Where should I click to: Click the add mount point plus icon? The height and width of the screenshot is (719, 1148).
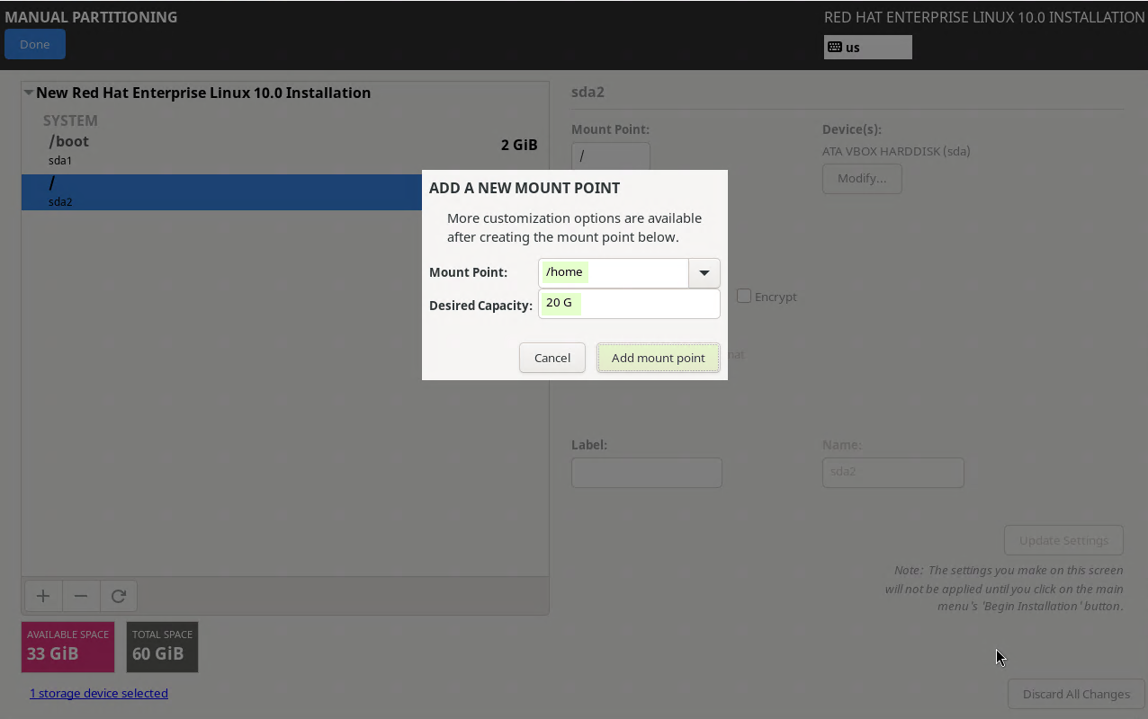(42, 596)
